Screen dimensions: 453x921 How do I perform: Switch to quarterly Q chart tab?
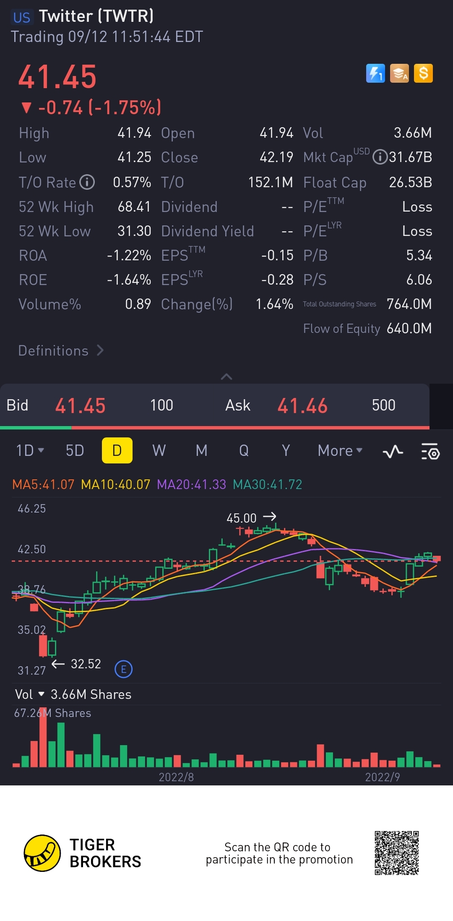244,450
